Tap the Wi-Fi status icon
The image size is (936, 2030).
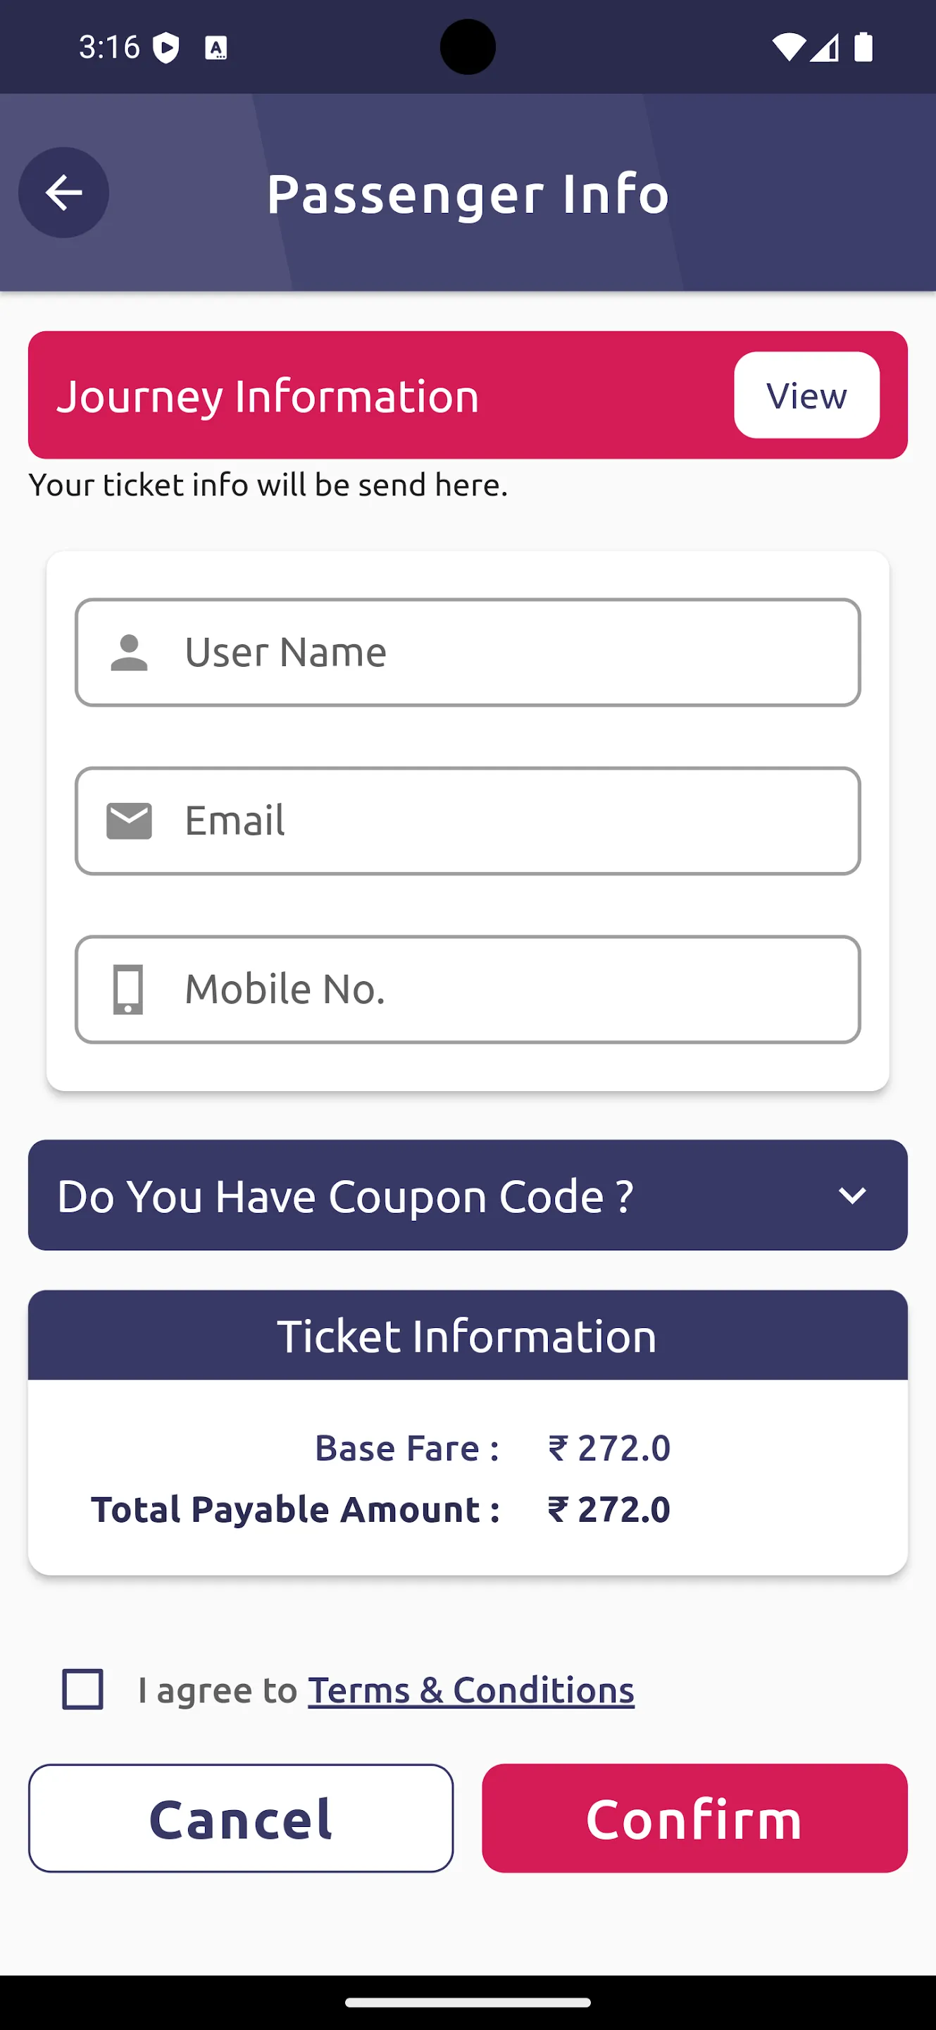coord(788,48)
